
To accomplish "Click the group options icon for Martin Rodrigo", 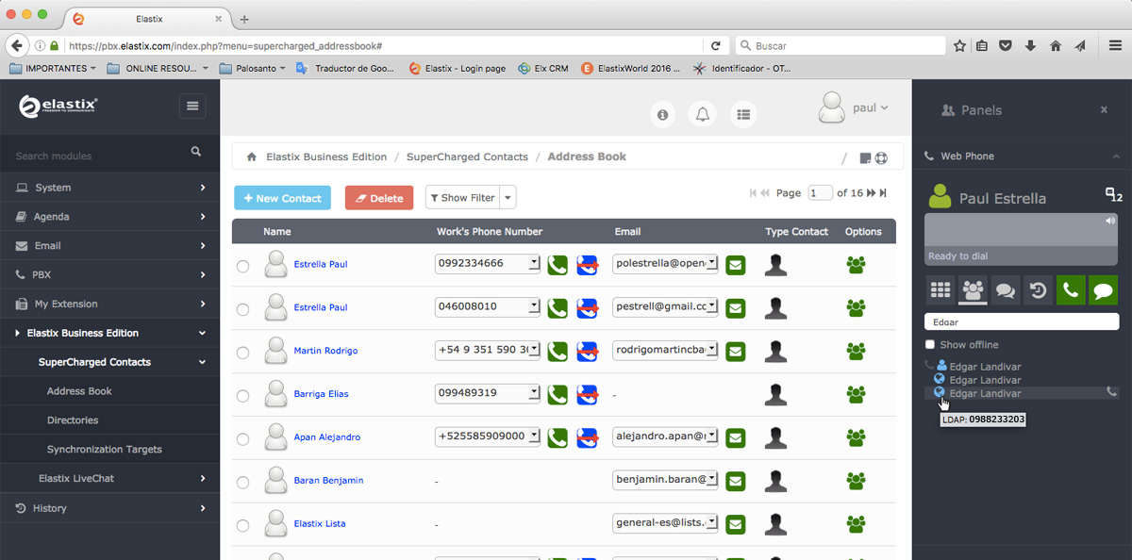I will point(857,351).
